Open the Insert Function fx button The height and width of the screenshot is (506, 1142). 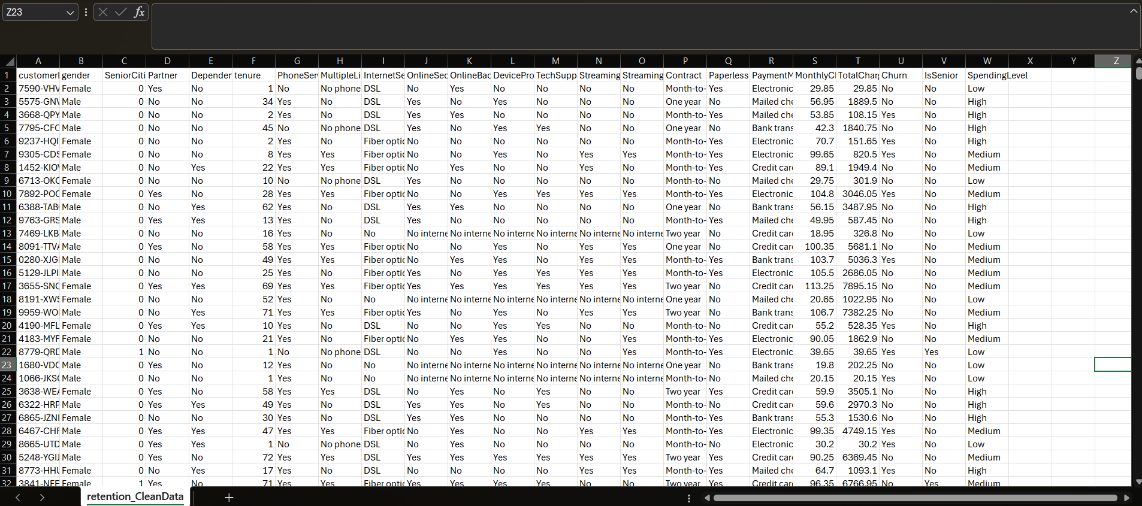[x=139, y=12]
